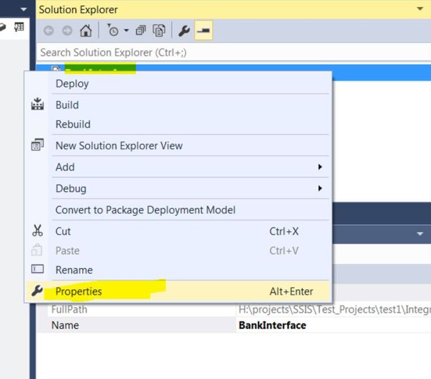Viewport: 431px width, 379px height.
Task: Click the Forward navigation arrow icon
Action: (x=67, y=31)
